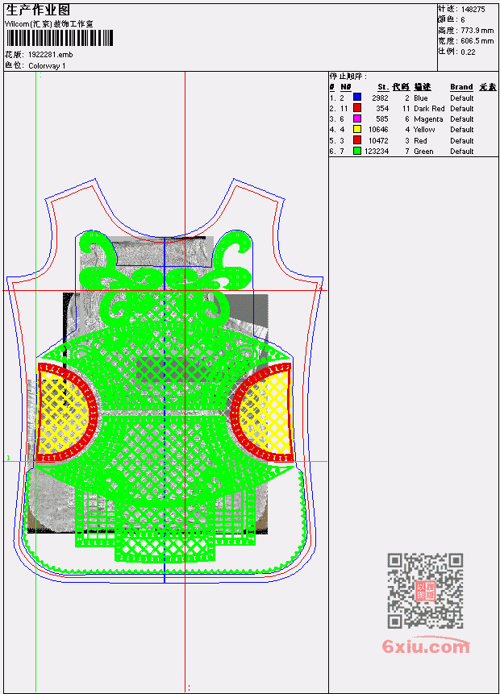Click the 'Magenta' description text
Viewport: 500px width, 694px height.
[428, 119]
